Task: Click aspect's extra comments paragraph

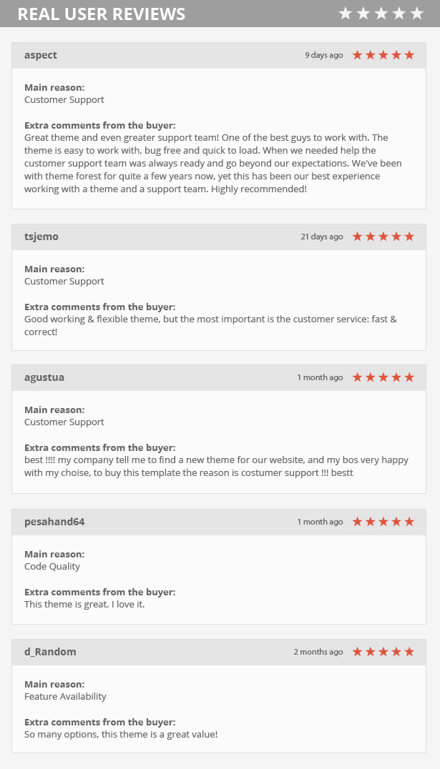Action: [x=212, y=163]
